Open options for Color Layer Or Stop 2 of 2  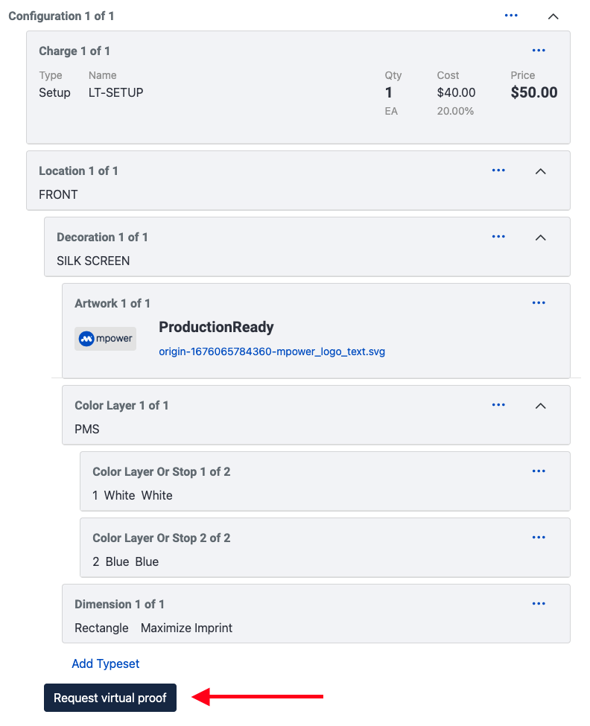(x=539, y=537)
